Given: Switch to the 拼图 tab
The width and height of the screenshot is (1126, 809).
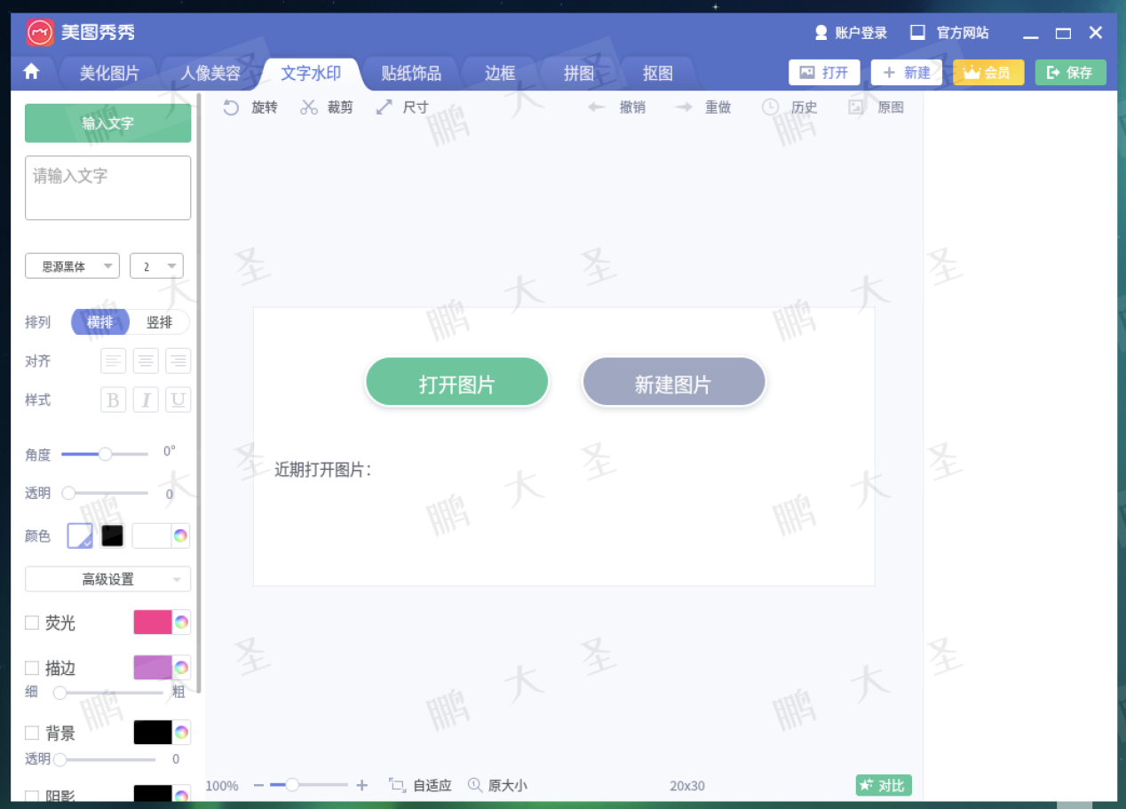Looking at the screenshot, I should tap(579, 74).
